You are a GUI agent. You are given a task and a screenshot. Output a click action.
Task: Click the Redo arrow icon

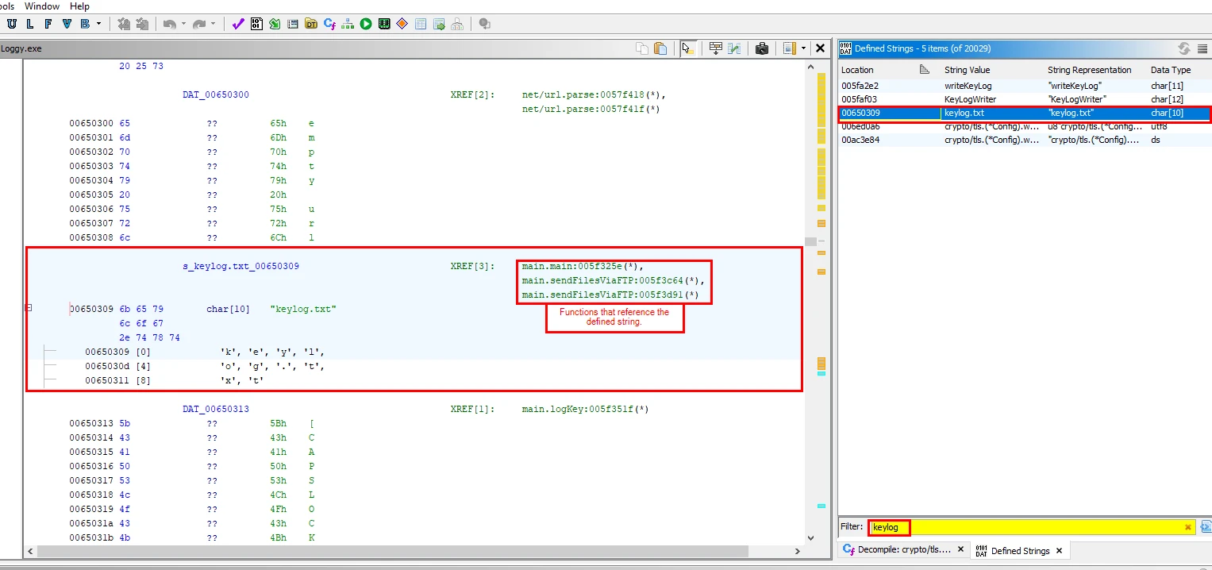(199, 24)
